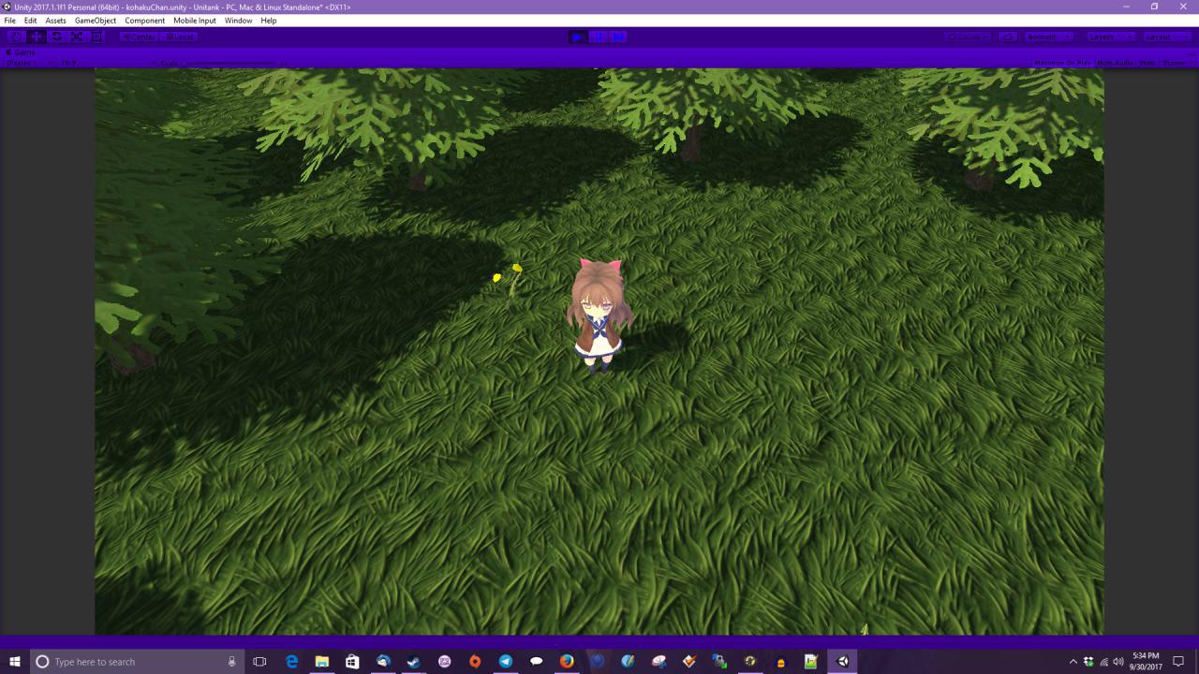Toggle Center pivot mode

tap(139, 37)
